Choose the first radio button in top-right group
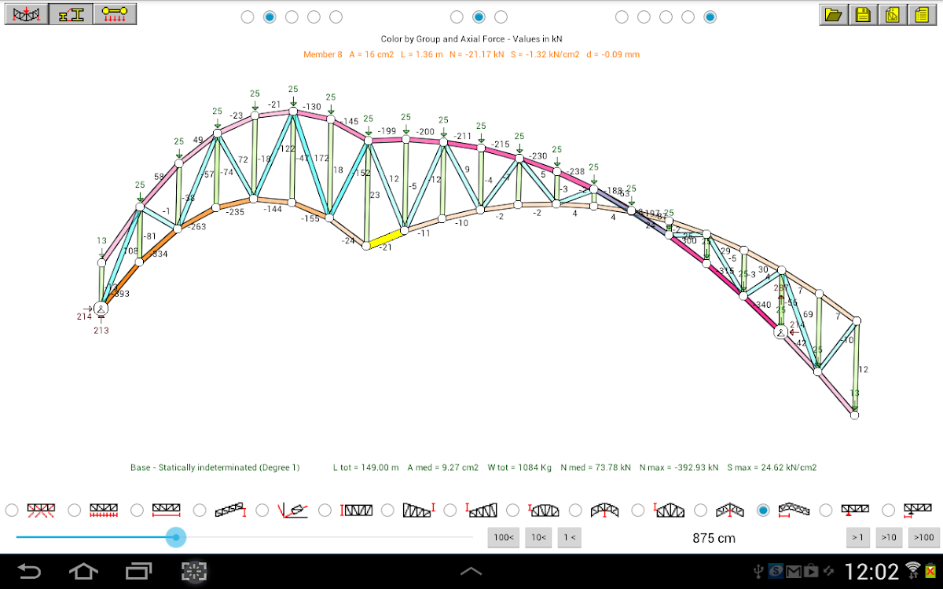This screenshot has width=943, height=589. coord(622,16)
